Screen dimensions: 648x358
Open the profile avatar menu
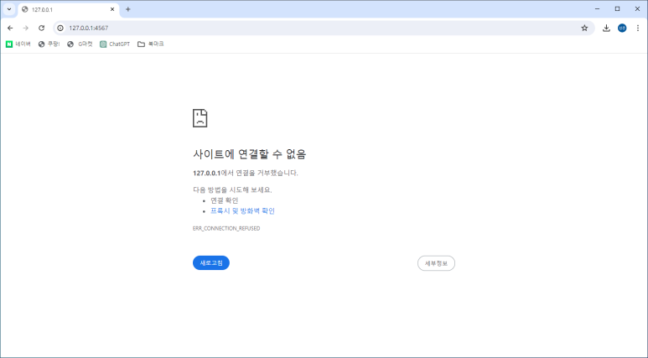(x=622, y=29)
